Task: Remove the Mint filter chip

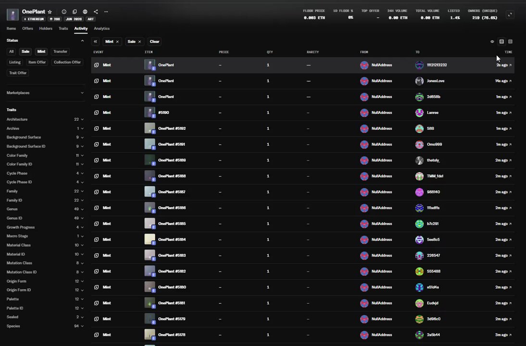Action: click(x=117, y=42)
